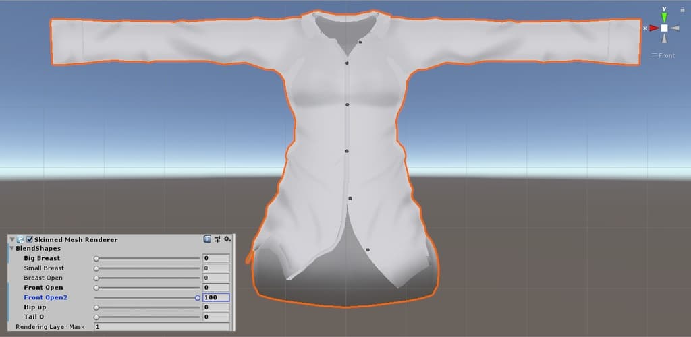Screen dimensions: 691x337
Task: Select the Tail 0 label
Action: (34, 317)
